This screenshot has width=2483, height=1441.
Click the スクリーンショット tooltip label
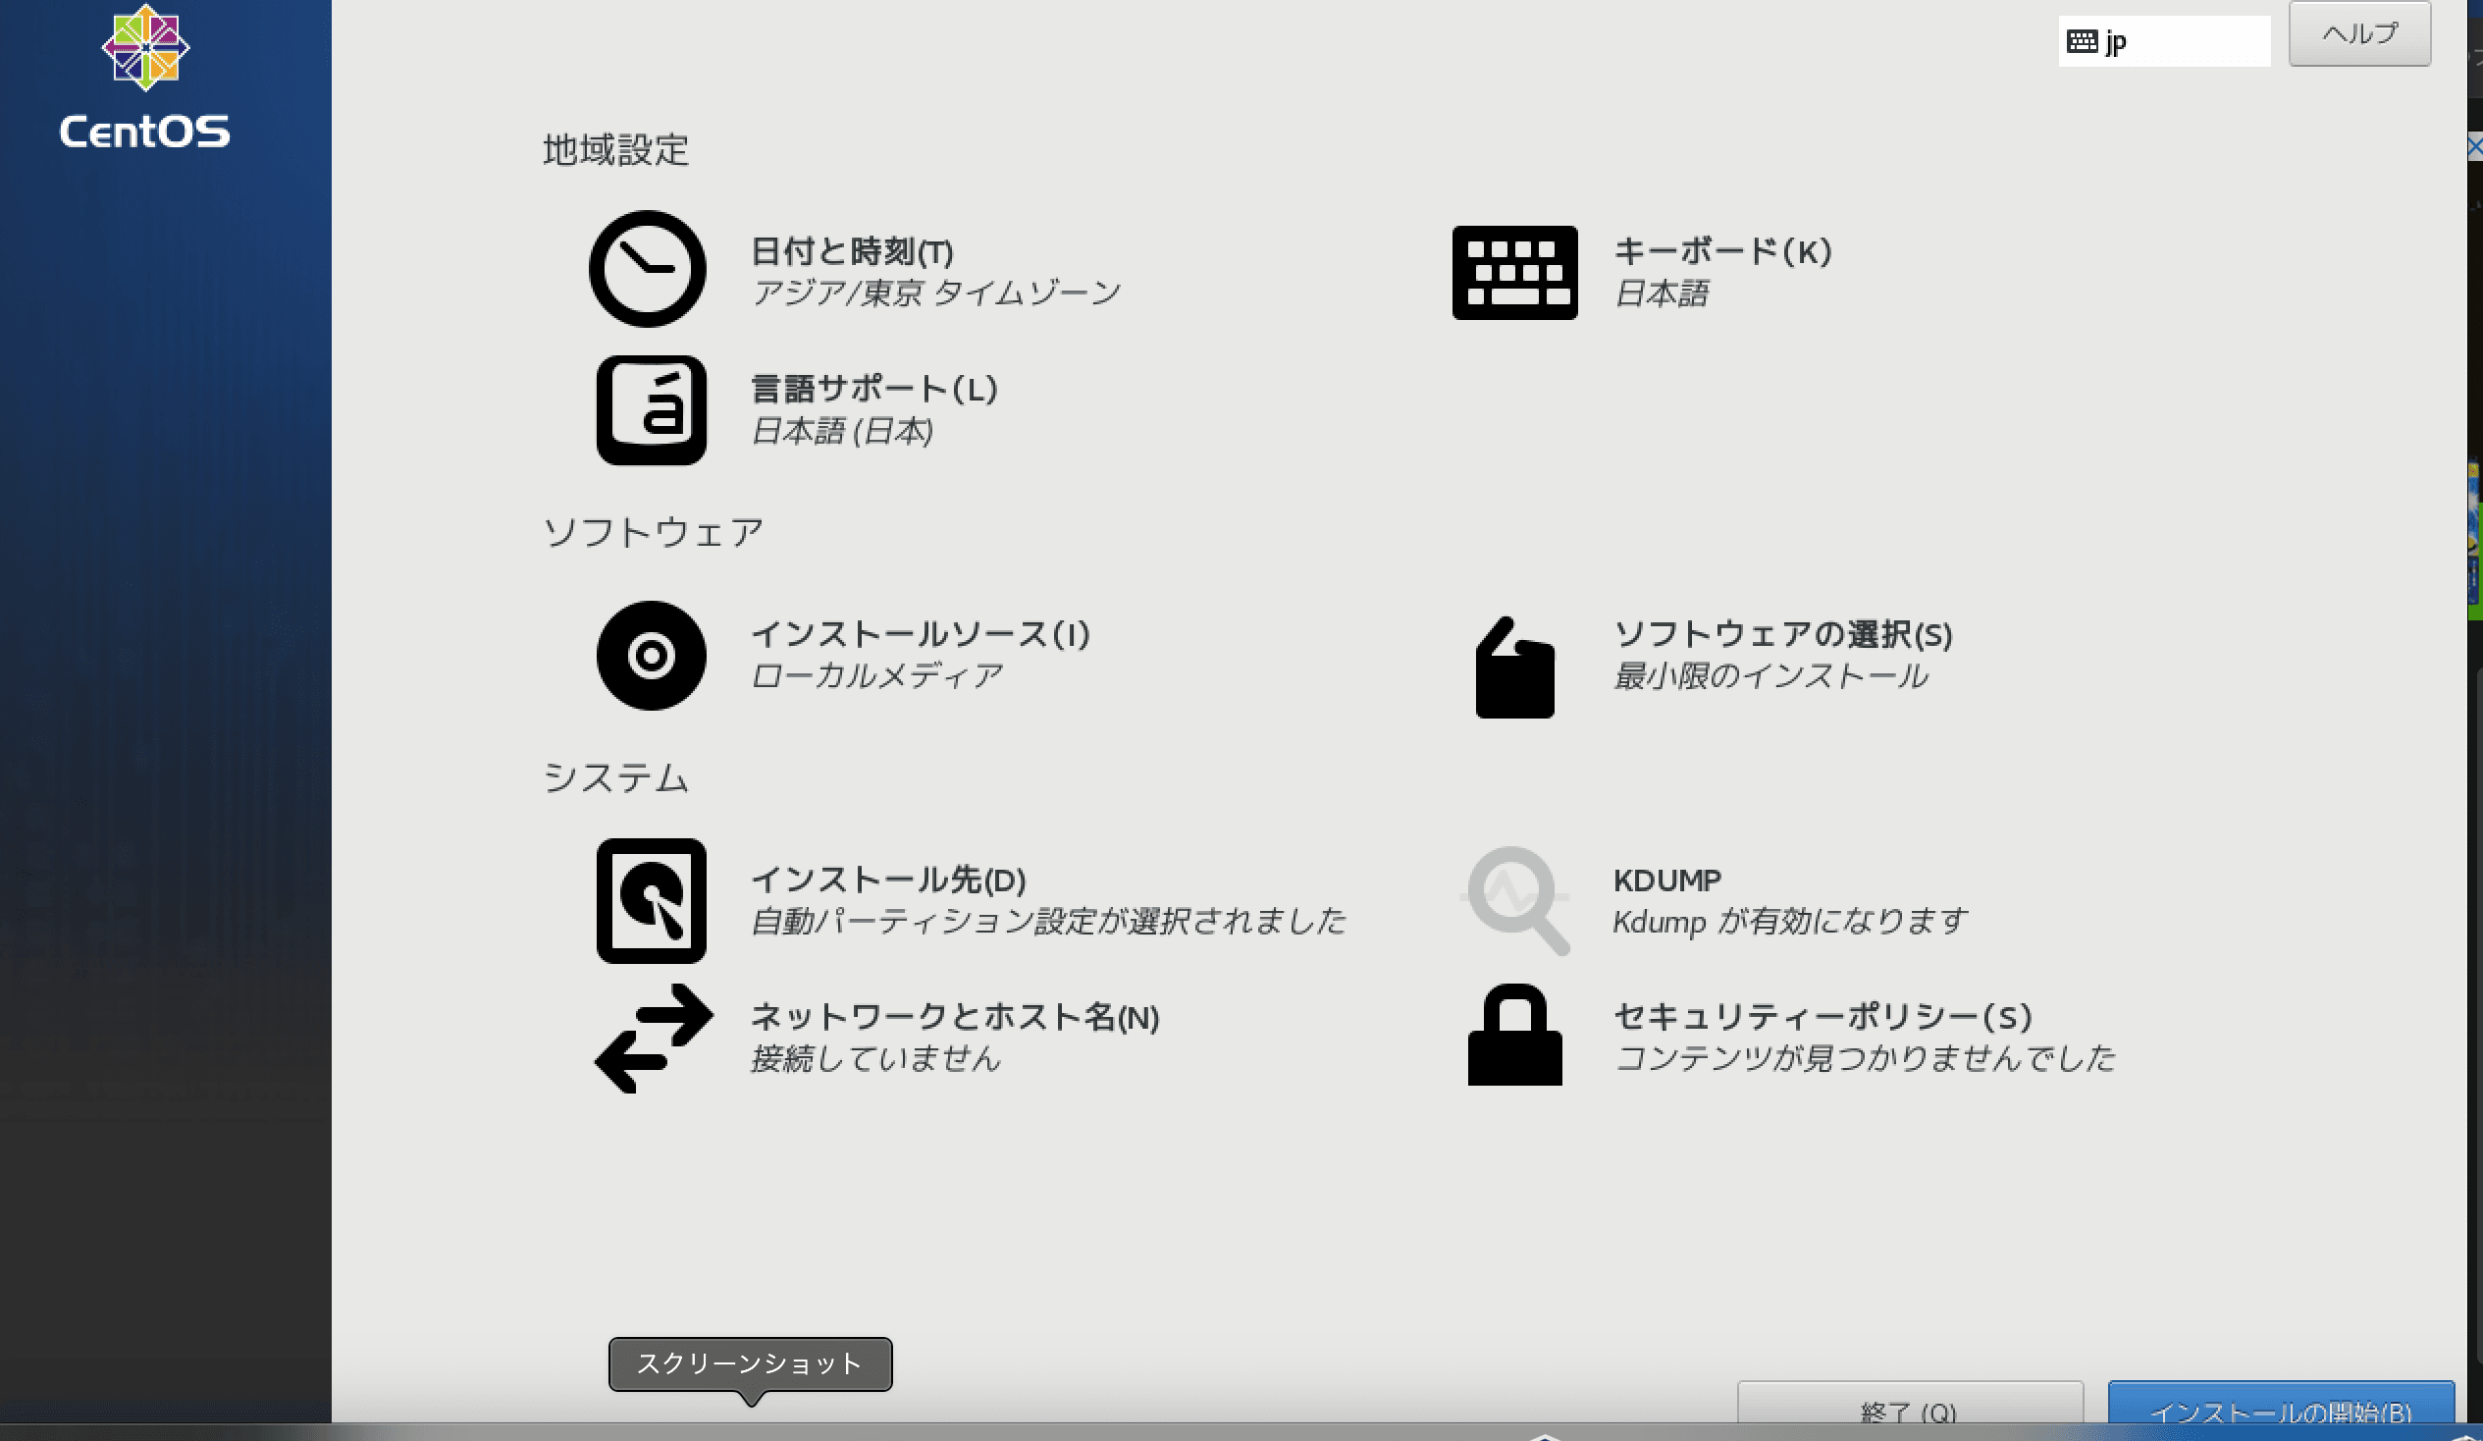(x=750, y=1364)
